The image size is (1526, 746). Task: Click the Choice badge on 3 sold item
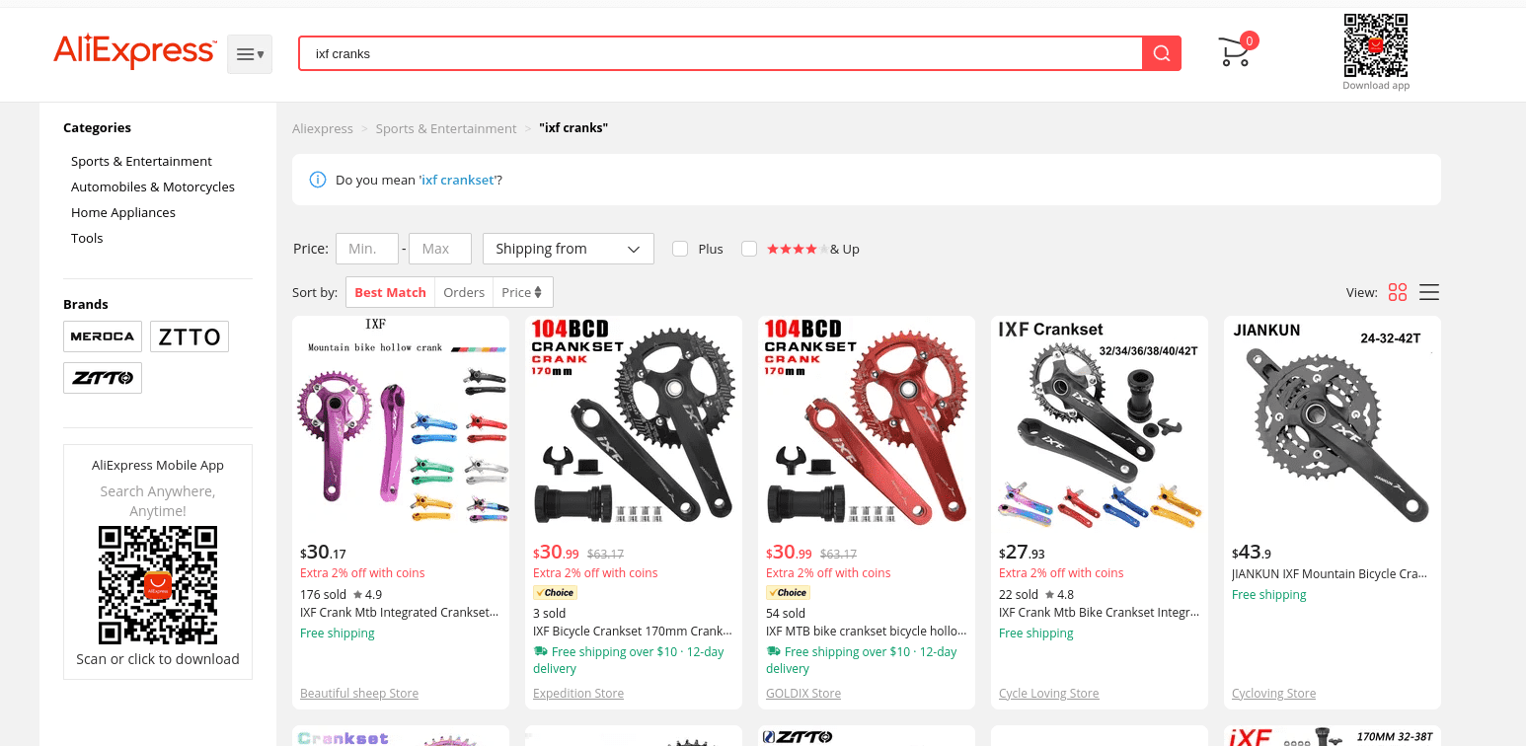[x=555, y=593]
